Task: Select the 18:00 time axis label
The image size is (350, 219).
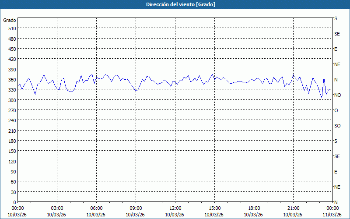Action: 254,208
